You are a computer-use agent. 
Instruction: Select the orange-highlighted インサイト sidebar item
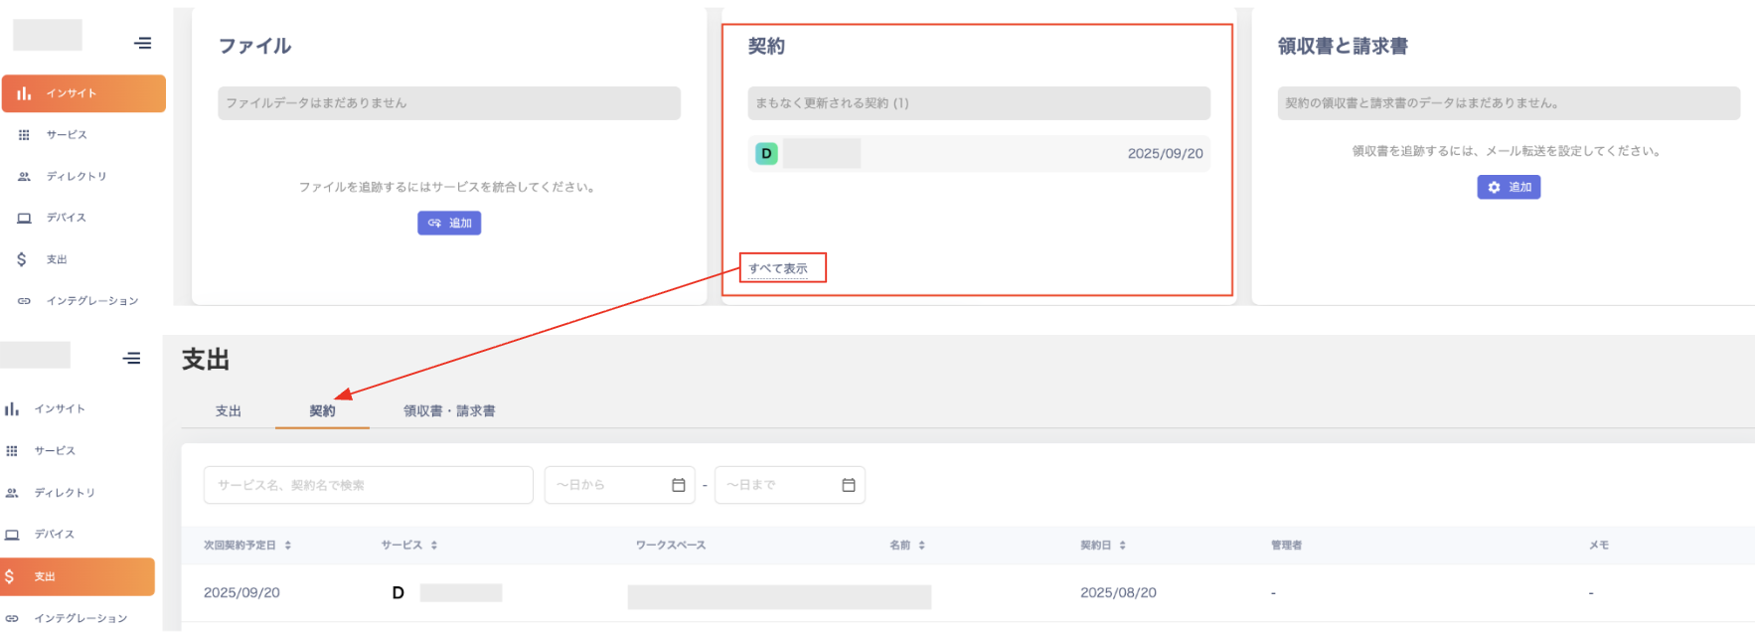[83, 93]
